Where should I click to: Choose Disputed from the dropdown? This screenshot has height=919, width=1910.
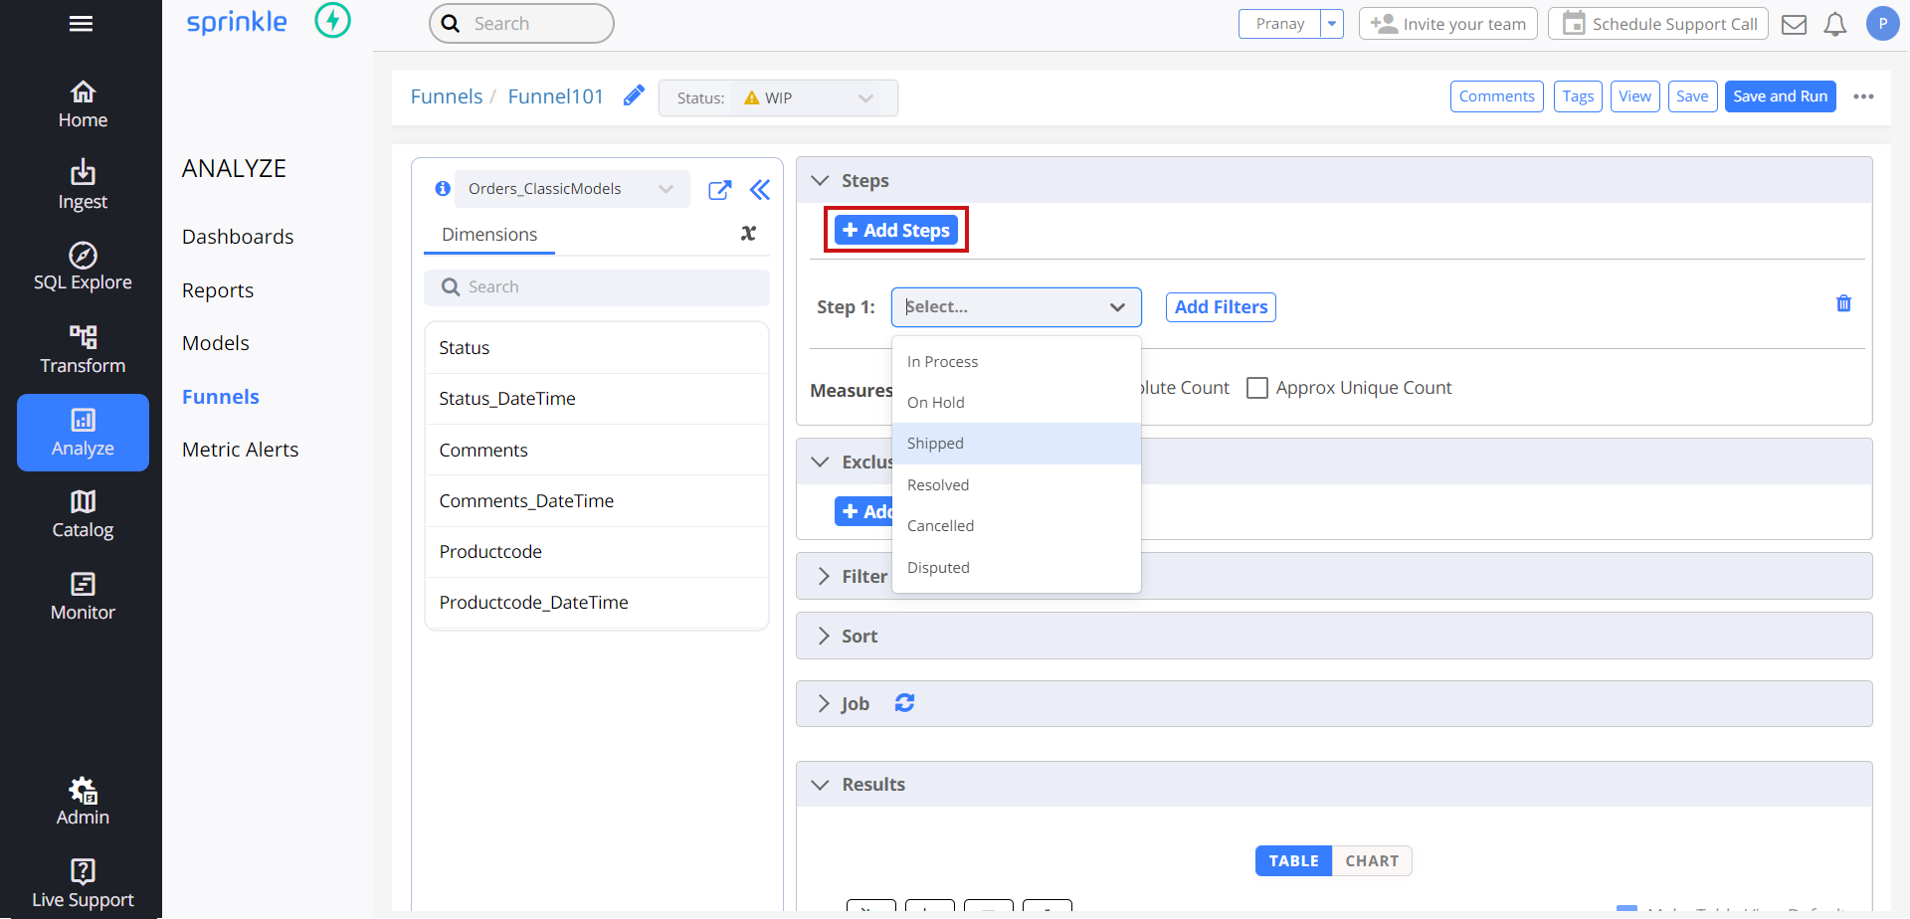point(1017,567)
